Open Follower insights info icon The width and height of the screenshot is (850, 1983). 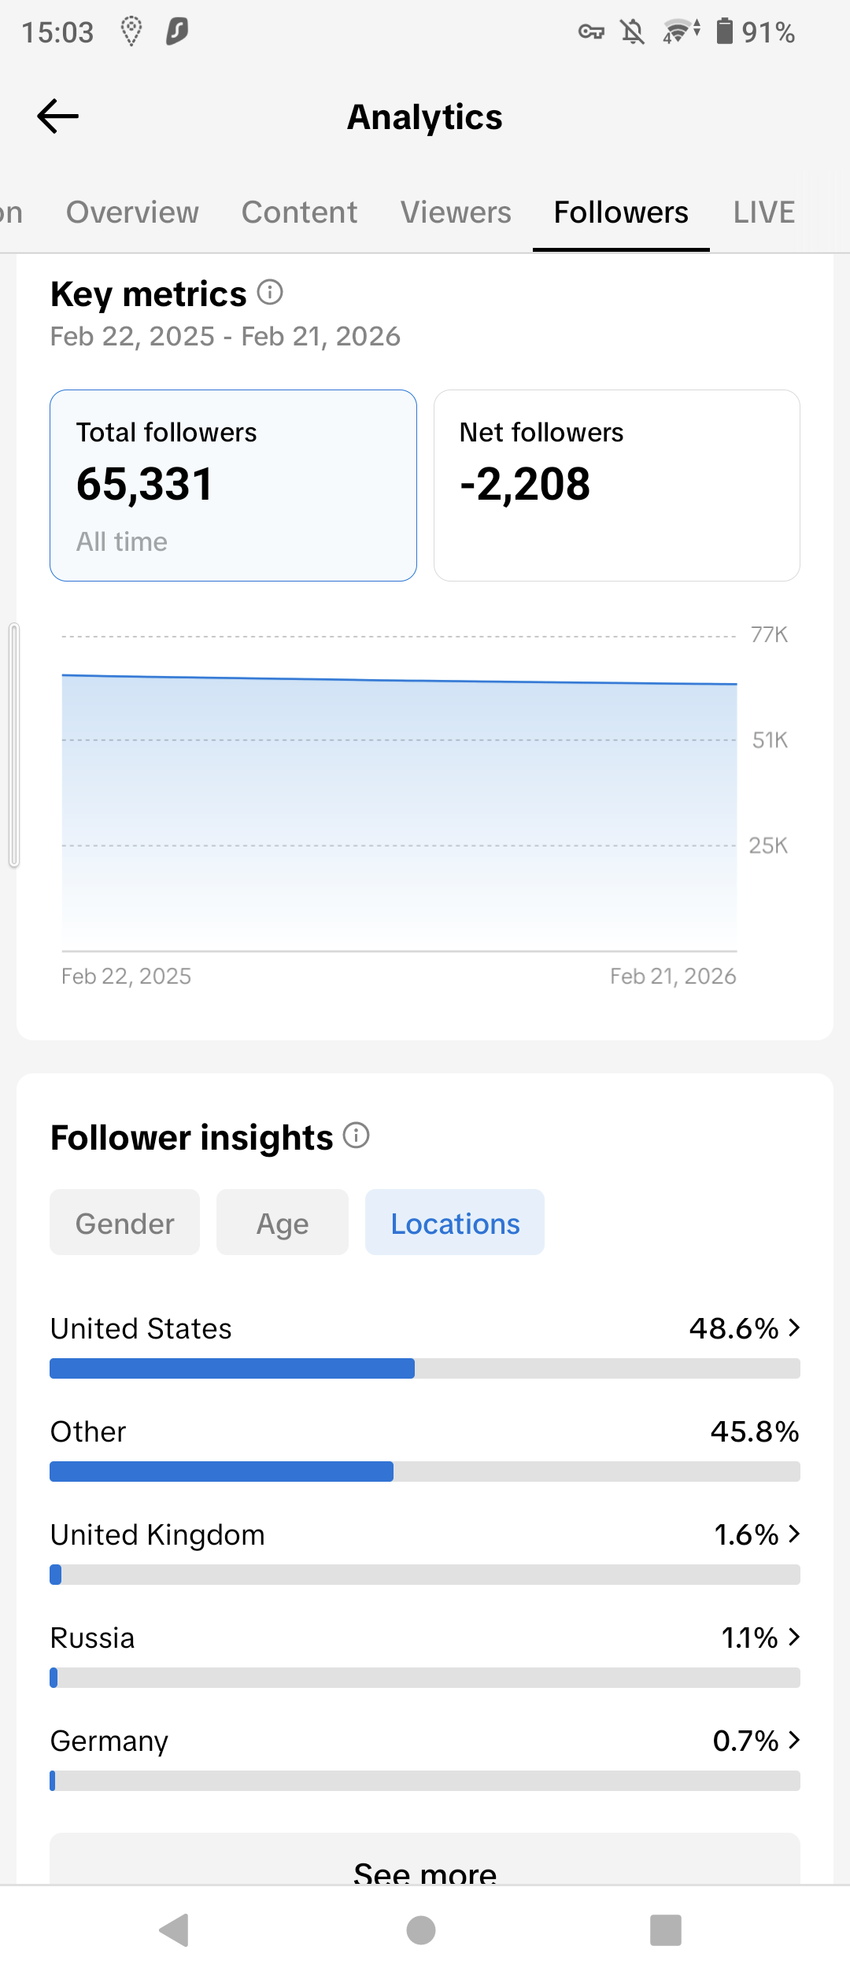357,1136
